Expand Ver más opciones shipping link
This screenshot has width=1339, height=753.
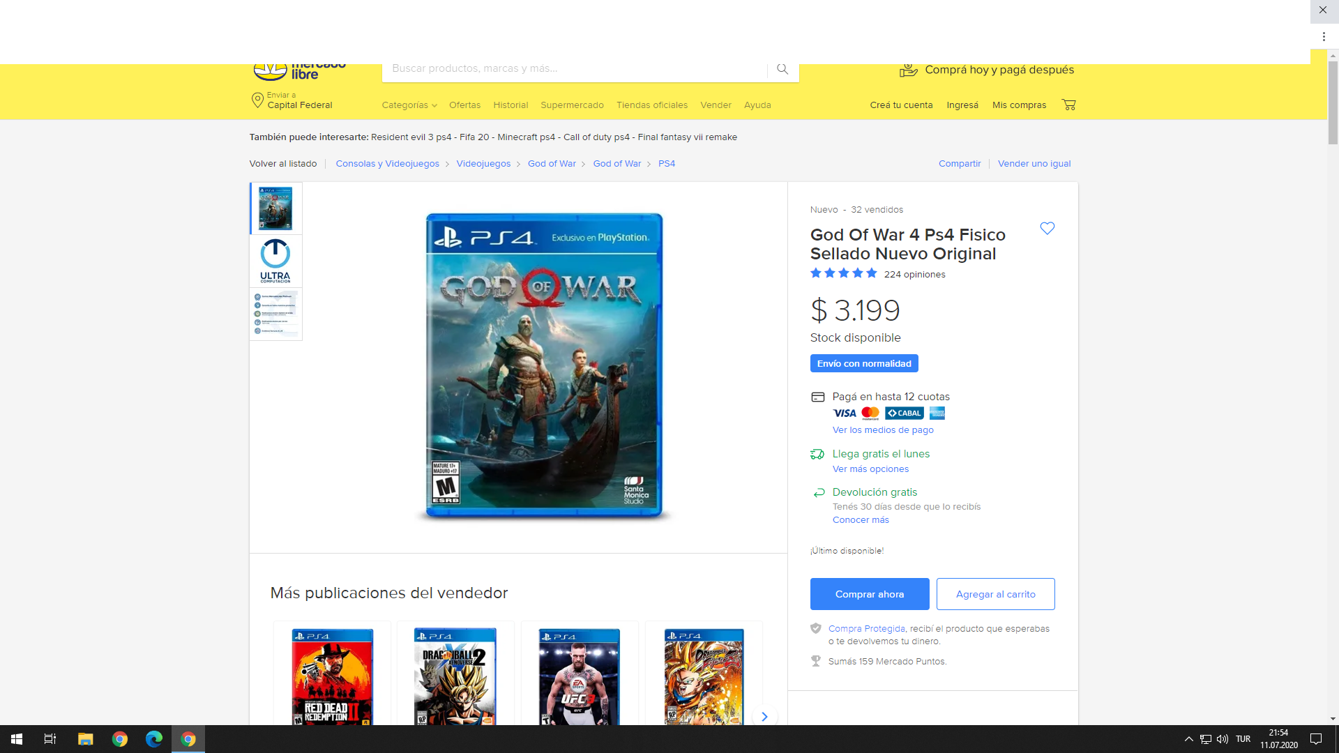pos(870,469)
